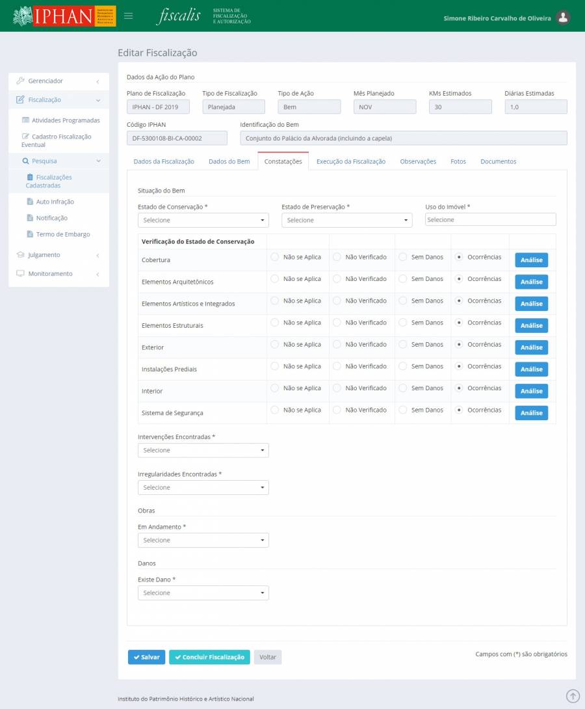Open Termo de Embargo in sidebar
Viewport: 585px width, 709px height.
pyautogui.click(x=62, y=234)
